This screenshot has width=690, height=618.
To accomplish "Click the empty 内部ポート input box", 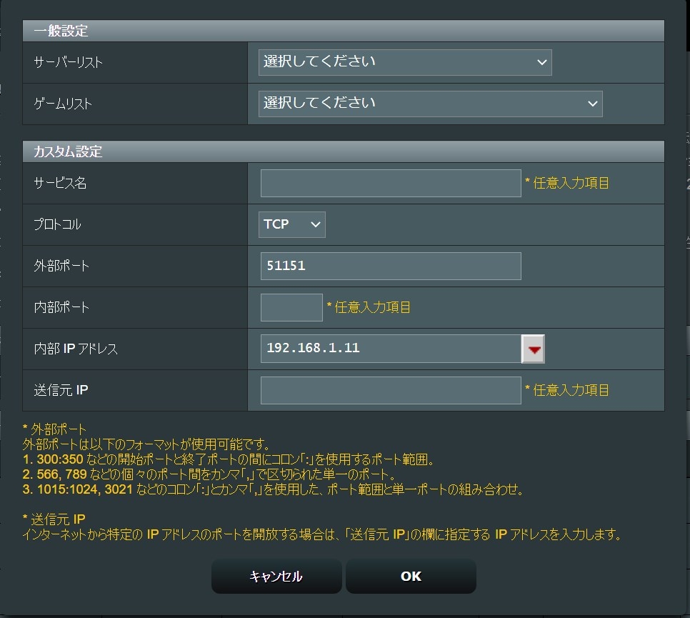I will (x=291, y=307).
